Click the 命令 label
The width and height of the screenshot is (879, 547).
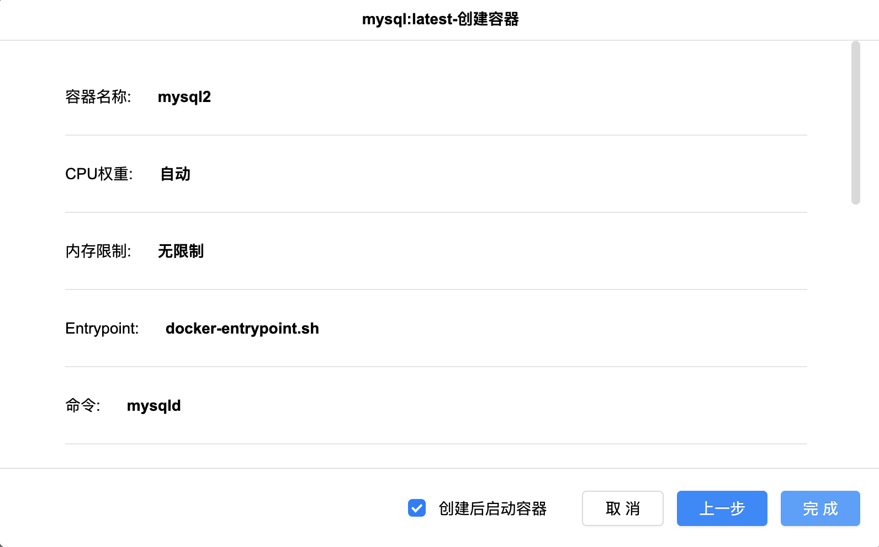pyautogui.click(x=82, y=406)
